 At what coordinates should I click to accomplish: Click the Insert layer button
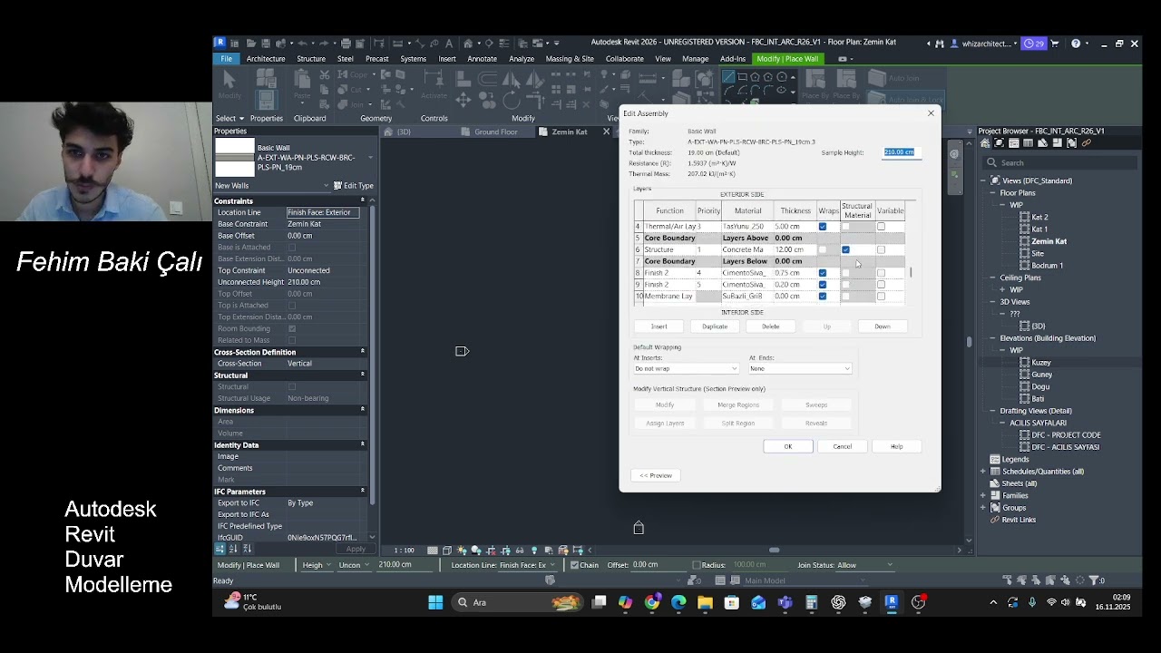(x=659, y=326)
